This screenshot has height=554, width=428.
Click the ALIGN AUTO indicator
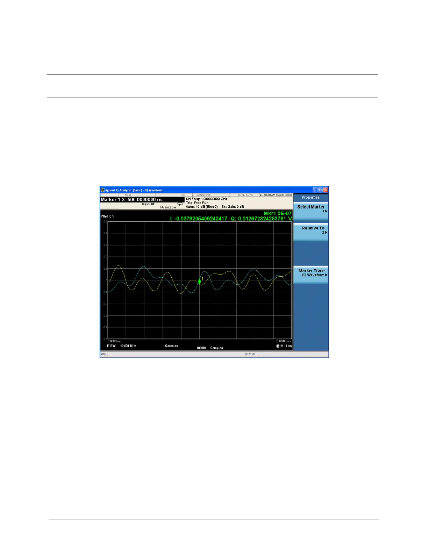coord(245,195)
